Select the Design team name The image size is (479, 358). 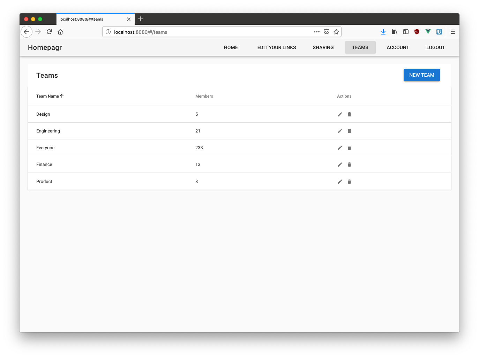click(x=43, y=114)
